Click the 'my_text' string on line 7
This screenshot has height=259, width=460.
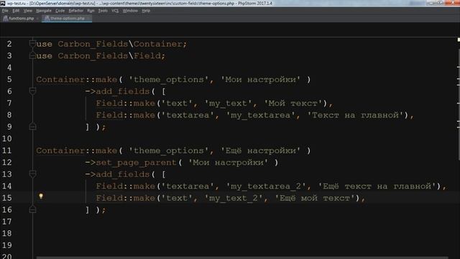tap(229, 103)
